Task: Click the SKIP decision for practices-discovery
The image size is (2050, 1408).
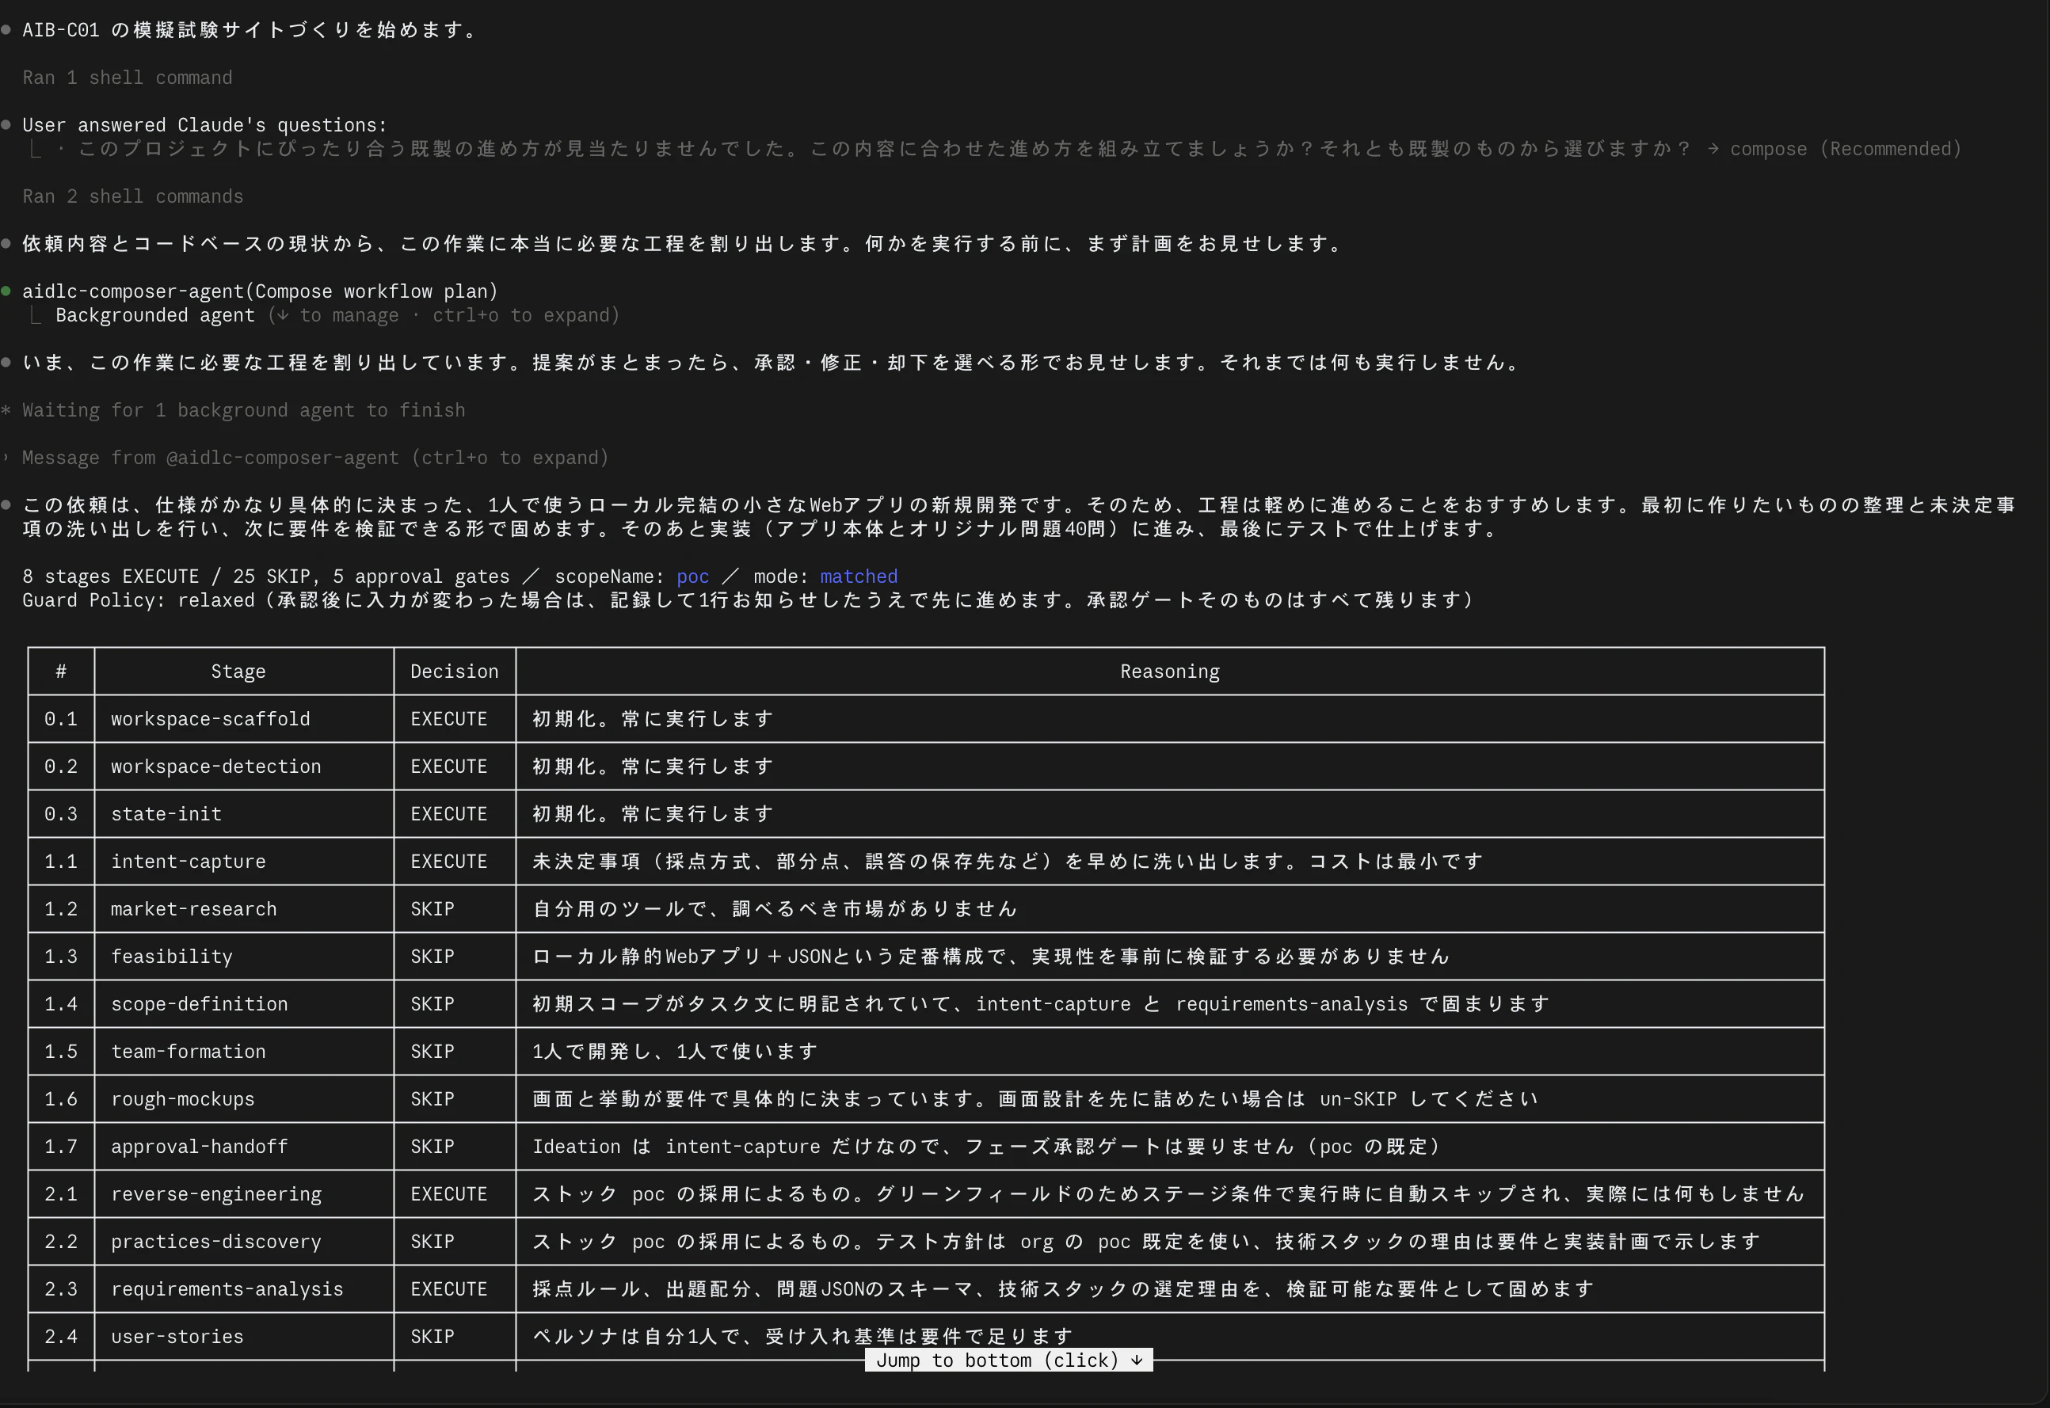Action: pos(432,1241)
